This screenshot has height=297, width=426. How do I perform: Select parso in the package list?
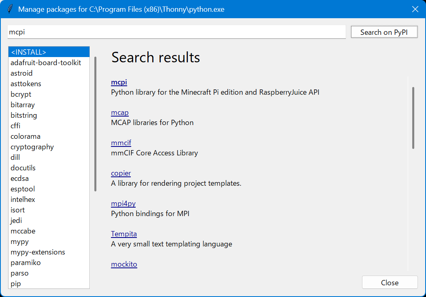pos(49,273)
